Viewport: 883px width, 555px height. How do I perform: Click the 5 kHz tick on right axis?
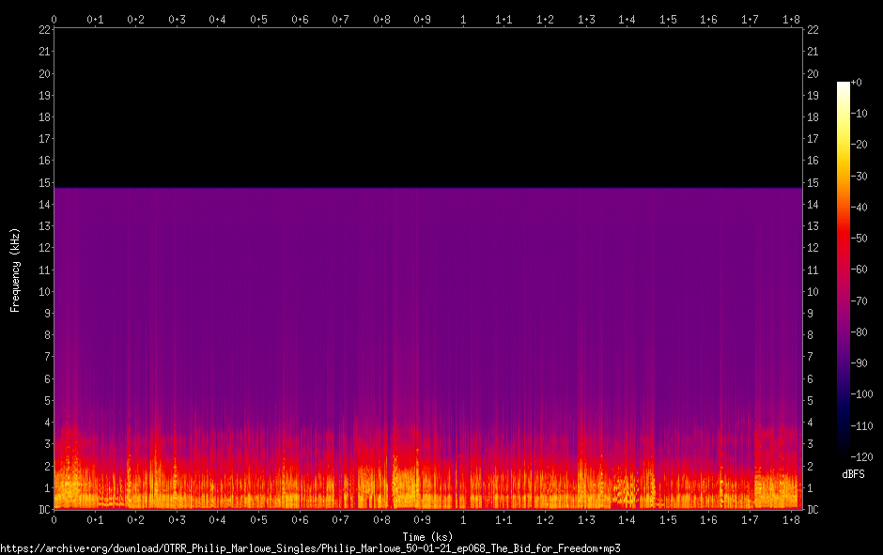pos(812,401)
